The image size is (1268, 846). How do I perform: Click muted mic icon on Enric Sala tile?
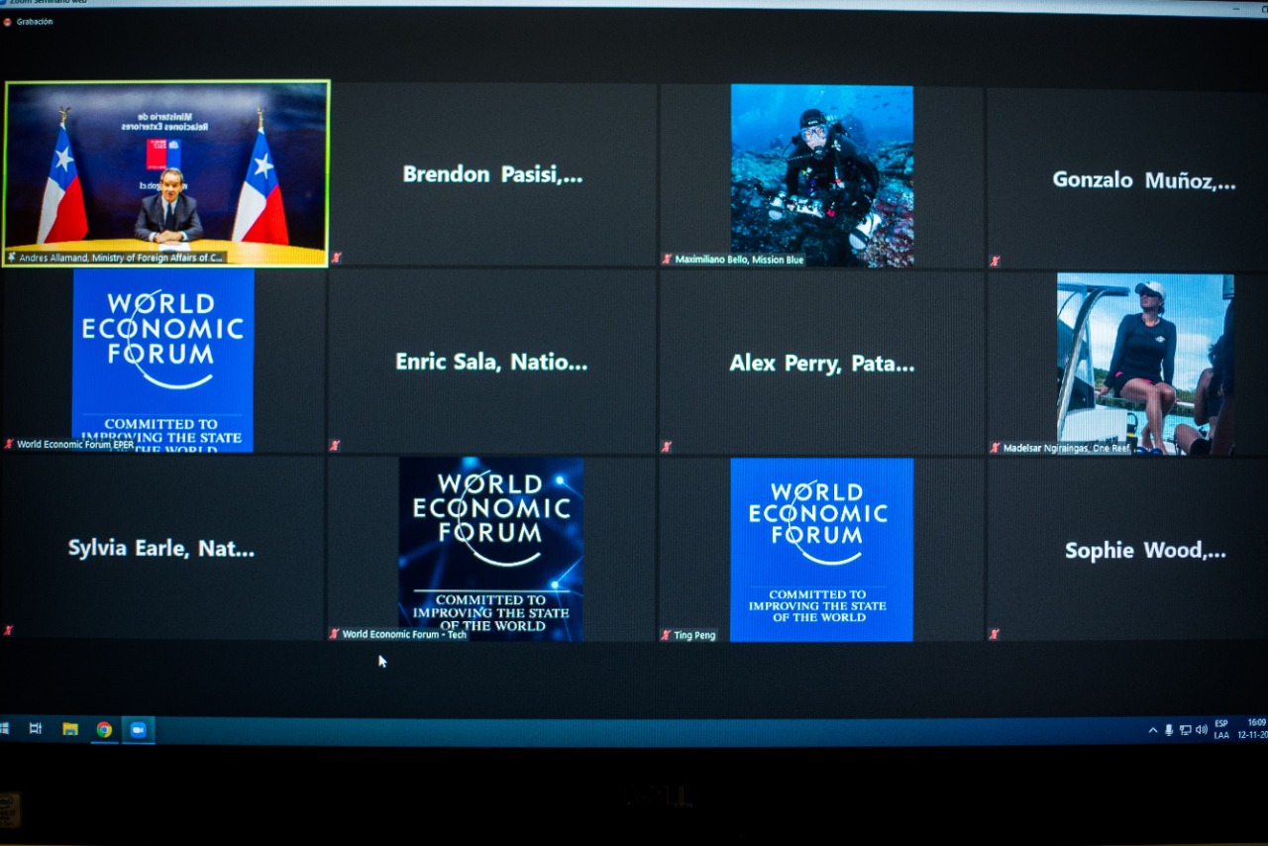click(x=335, y=446)
